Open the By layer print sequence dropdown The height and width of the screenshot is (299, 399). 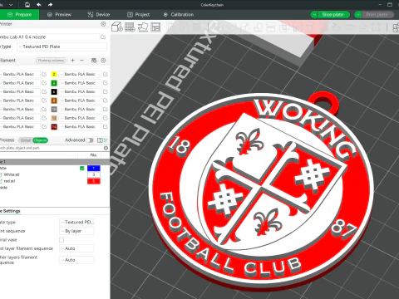tap(76, 231)
